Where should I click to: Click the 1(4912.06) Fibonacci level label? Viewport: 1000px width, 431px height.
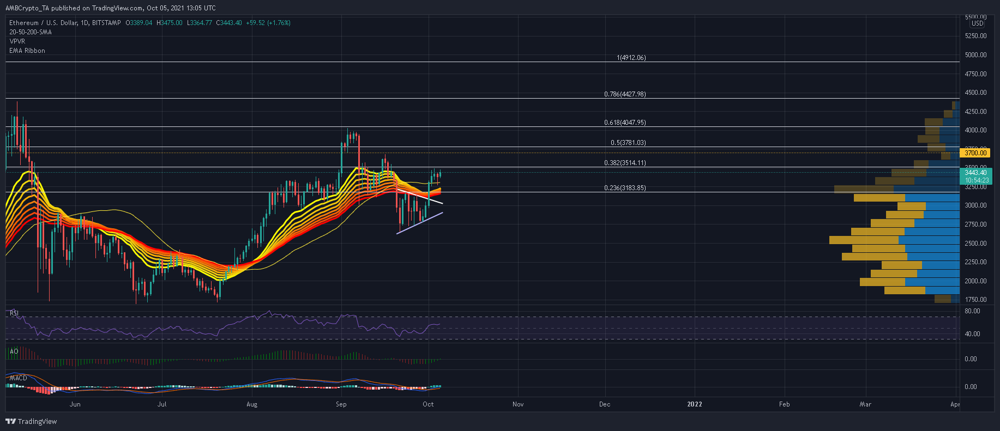tap(631, 58)
